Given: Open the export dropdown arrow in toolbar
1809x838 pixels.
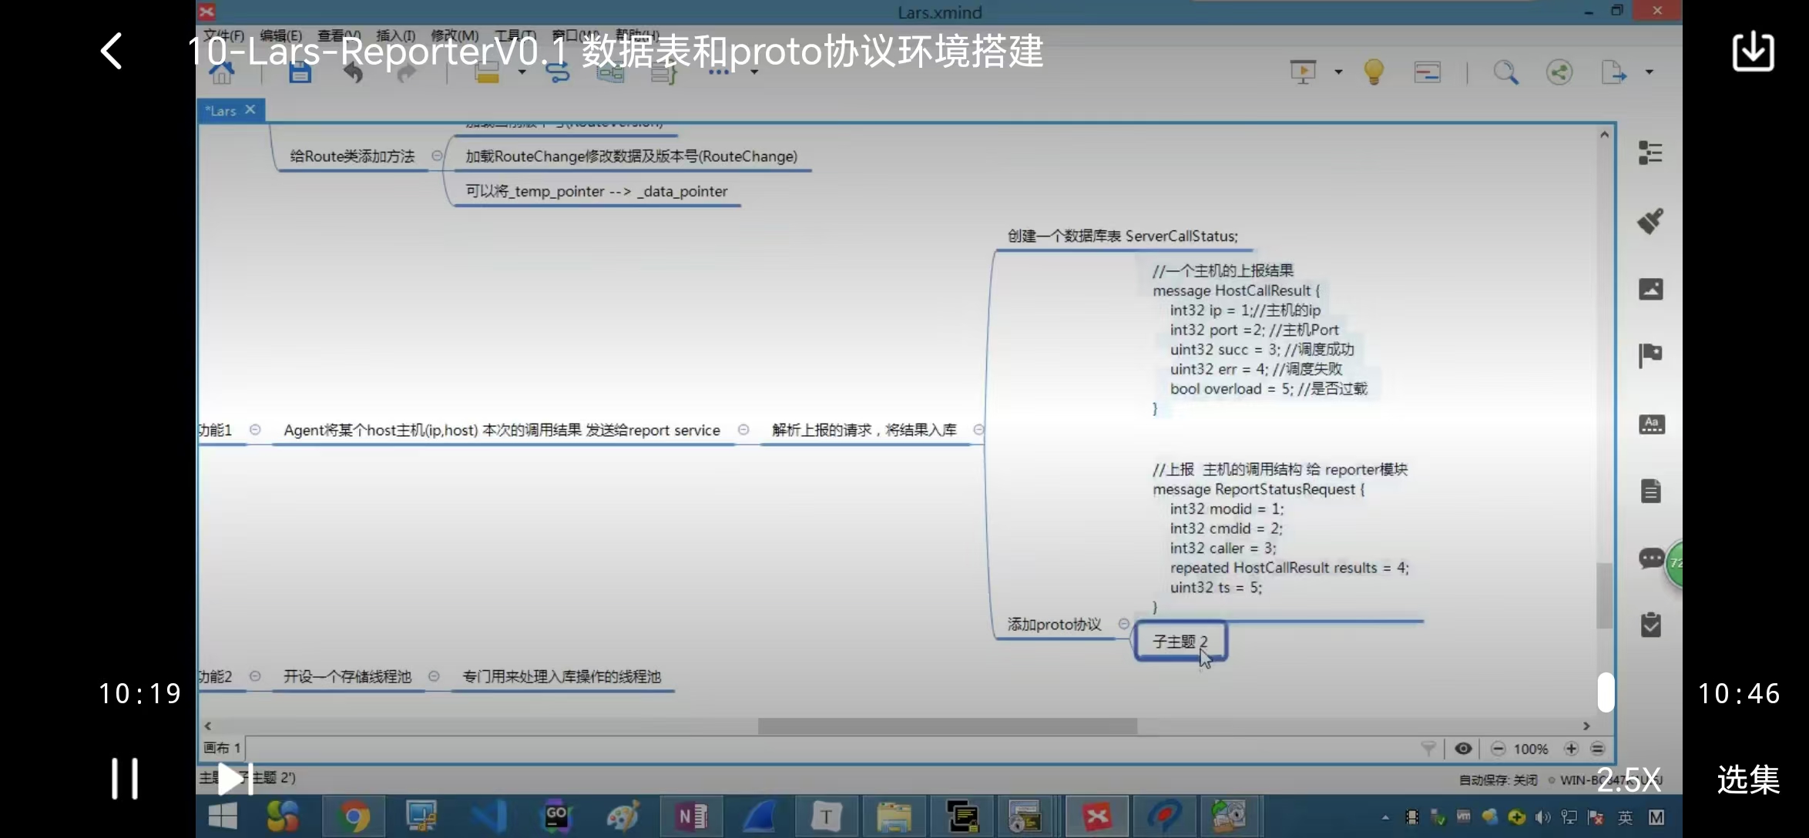Looking at the screenshot, I should tap(1650, 72).
